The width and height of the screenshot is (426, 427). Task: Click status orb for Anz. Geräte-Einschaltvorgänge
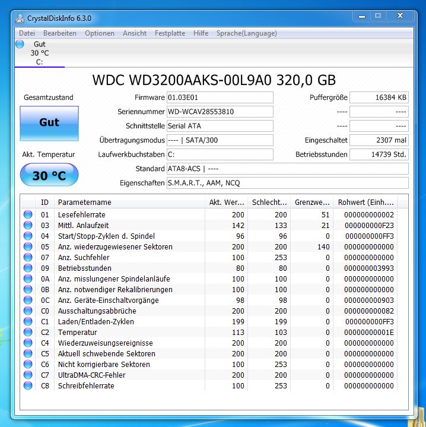point(28,300)
